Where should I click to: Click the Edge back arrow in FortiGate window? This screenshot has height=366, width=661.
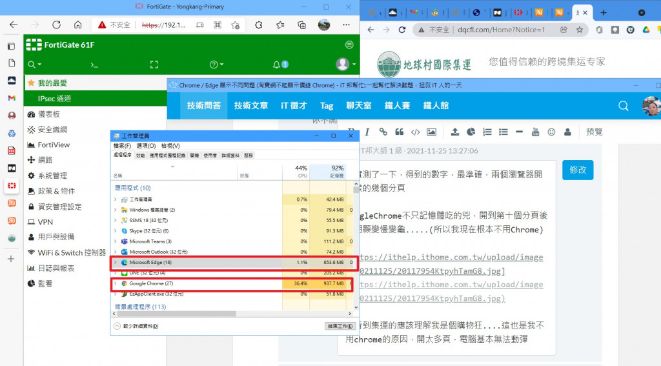point(14,25)
